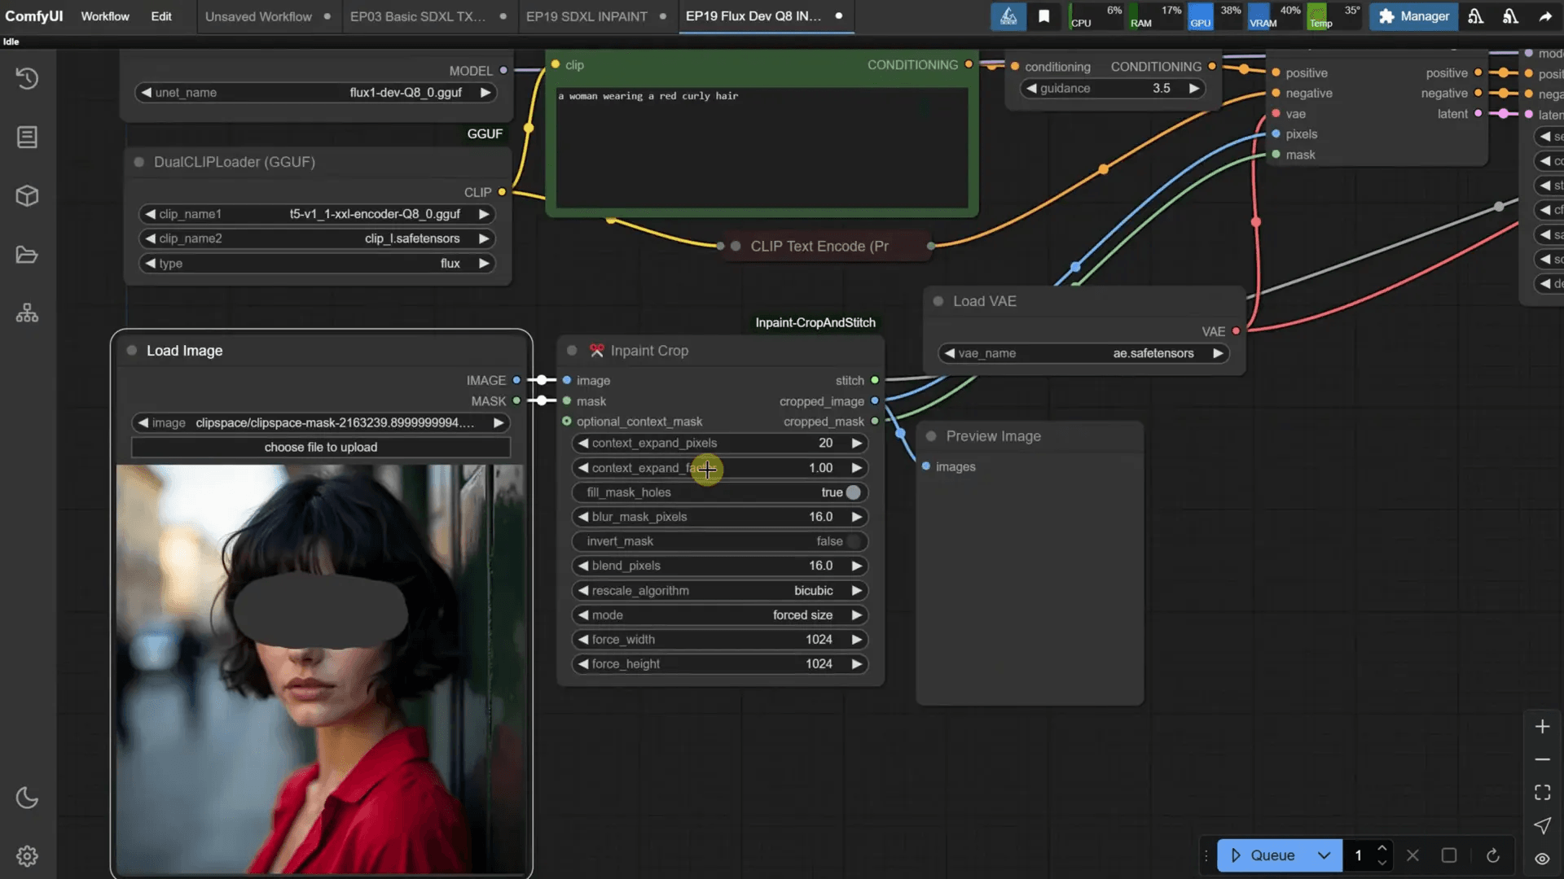Screen dimensions: 1564x879
Task: Click the bookmark icon in top bar
Action: click(x=1043, y=16)
